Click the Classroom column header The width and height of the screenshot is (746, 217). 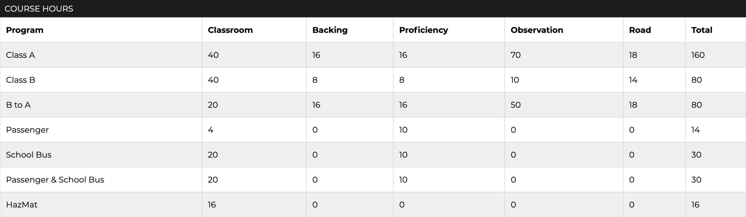230,30
